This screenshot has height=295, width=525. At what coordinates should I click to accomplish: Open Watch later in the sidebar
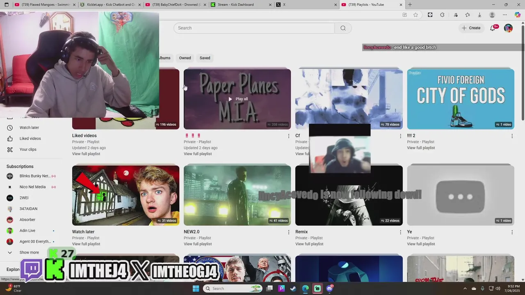click(29, 127)
